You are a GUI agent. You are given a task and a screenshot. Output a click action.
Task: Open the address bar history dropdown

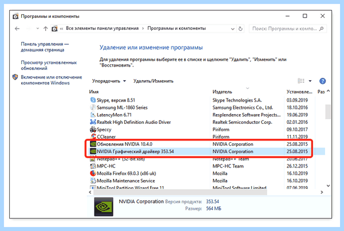click(233, 29)
